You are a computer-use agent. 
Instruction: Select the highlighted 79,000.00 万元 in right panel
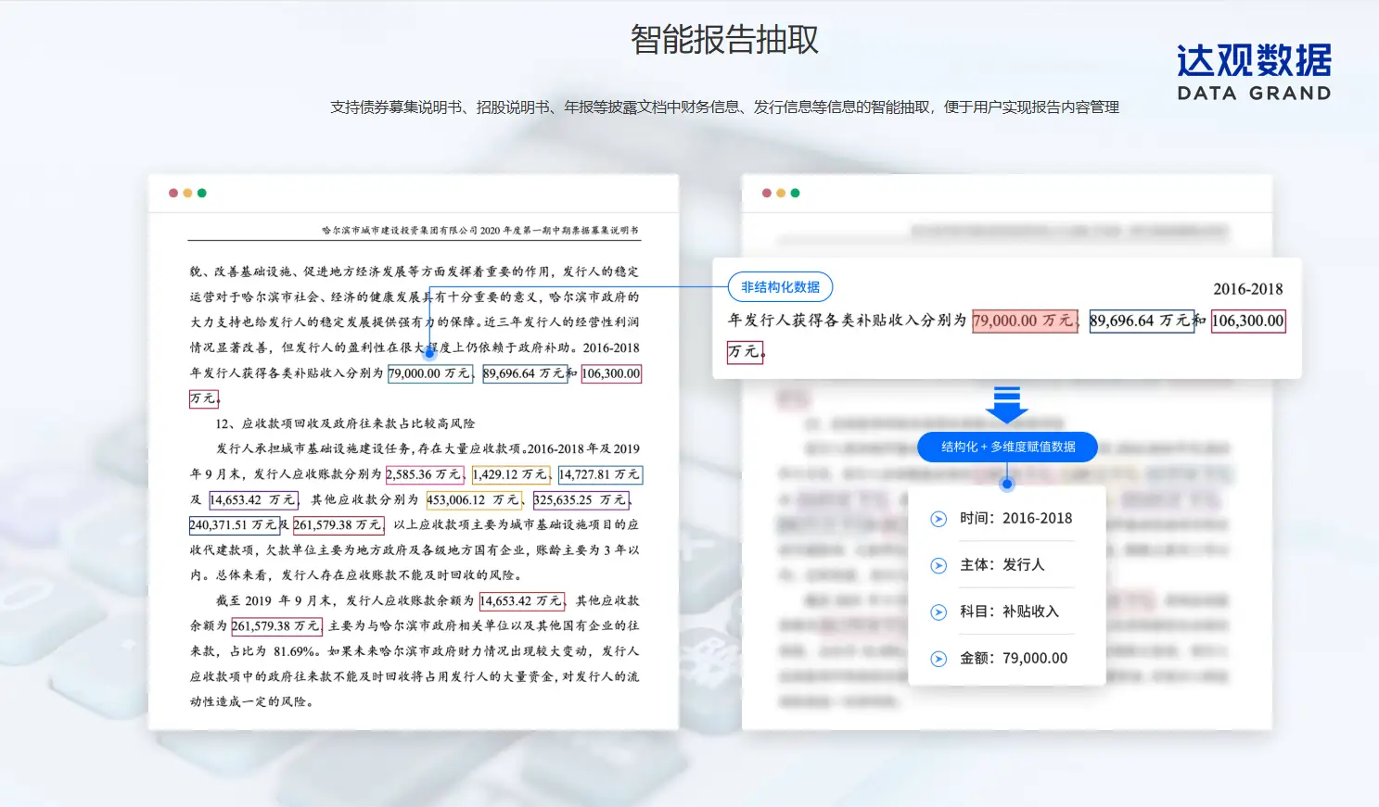[1025, 321]
